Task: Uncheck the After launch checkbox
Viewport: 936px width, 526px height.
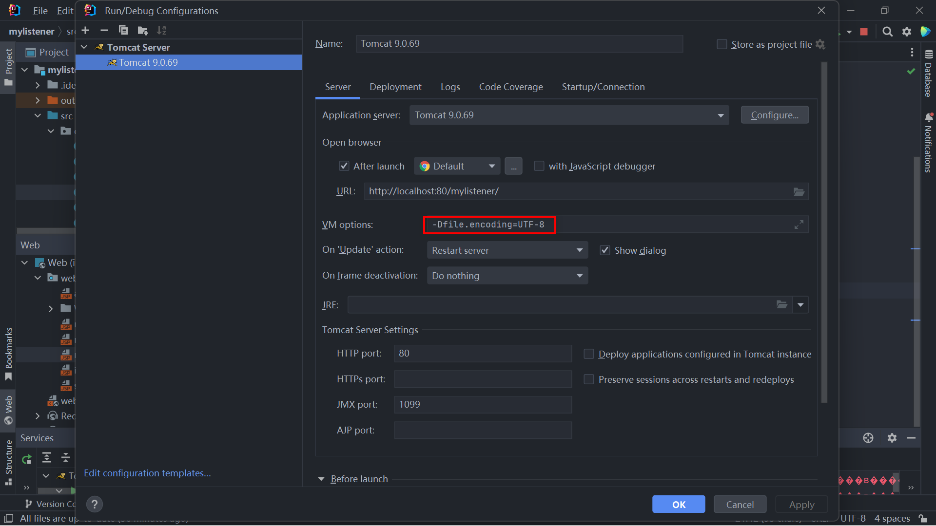Action: click(x=344, y=166)
